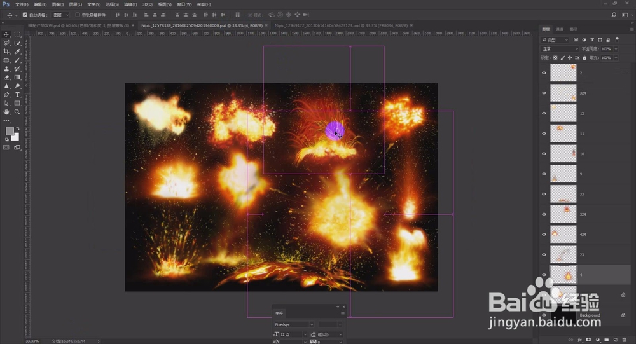Open the Fixedsys font family dropdown

point(294,324)
